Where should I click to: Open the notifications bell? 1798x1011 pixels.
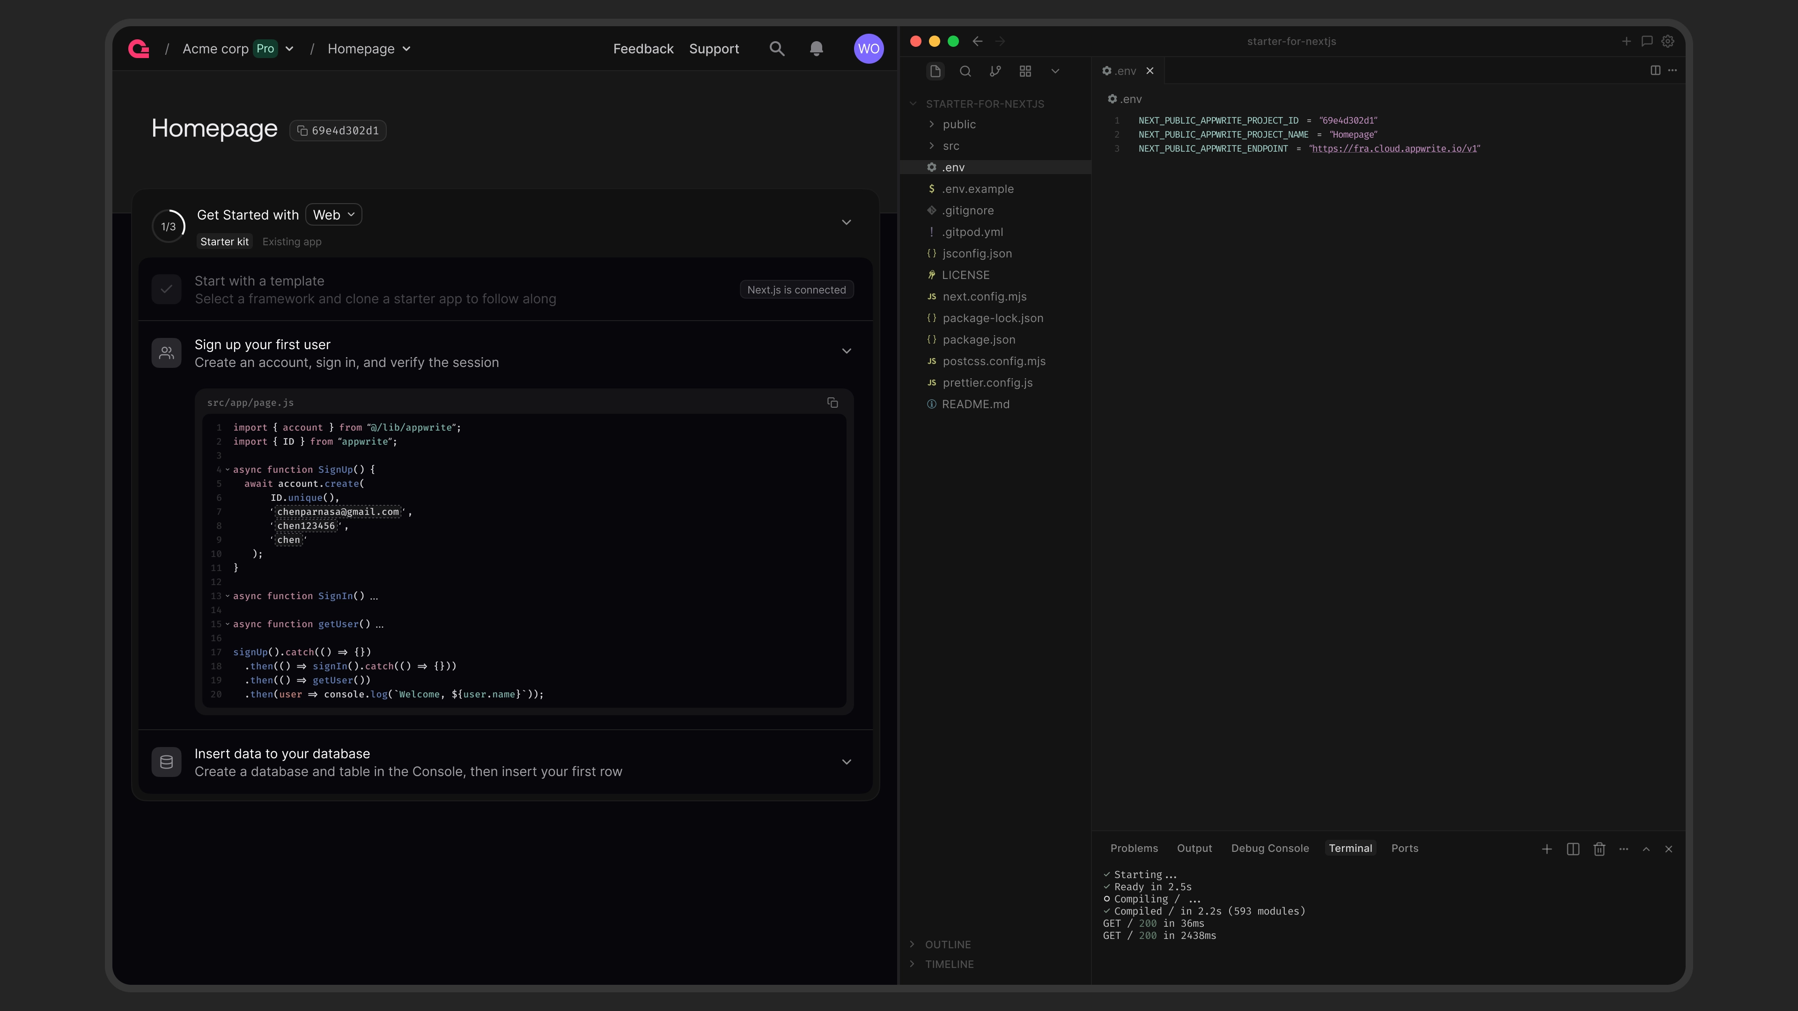[816, 49]
